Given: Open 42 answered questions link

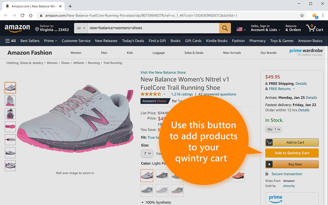Looking at the screenshot, I should click(x=217, y=94).
